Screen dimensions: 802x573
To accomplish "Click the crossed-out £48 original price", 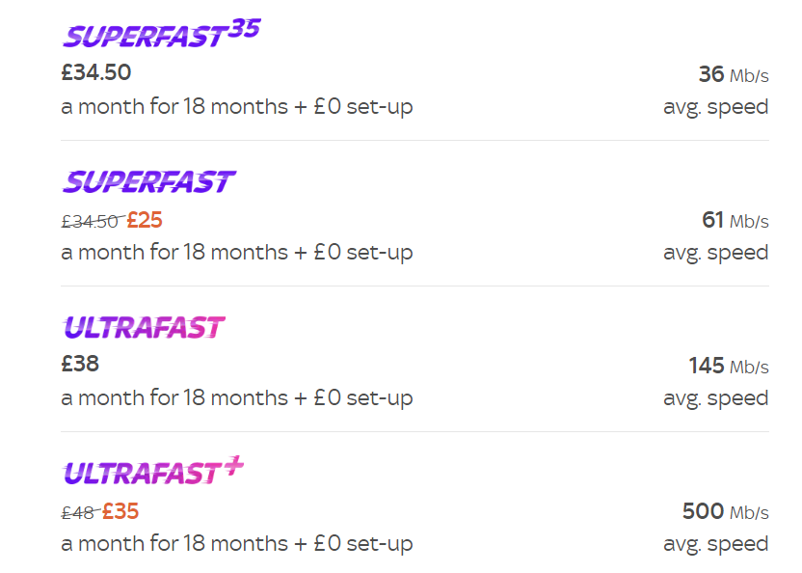I will point(78,512).
